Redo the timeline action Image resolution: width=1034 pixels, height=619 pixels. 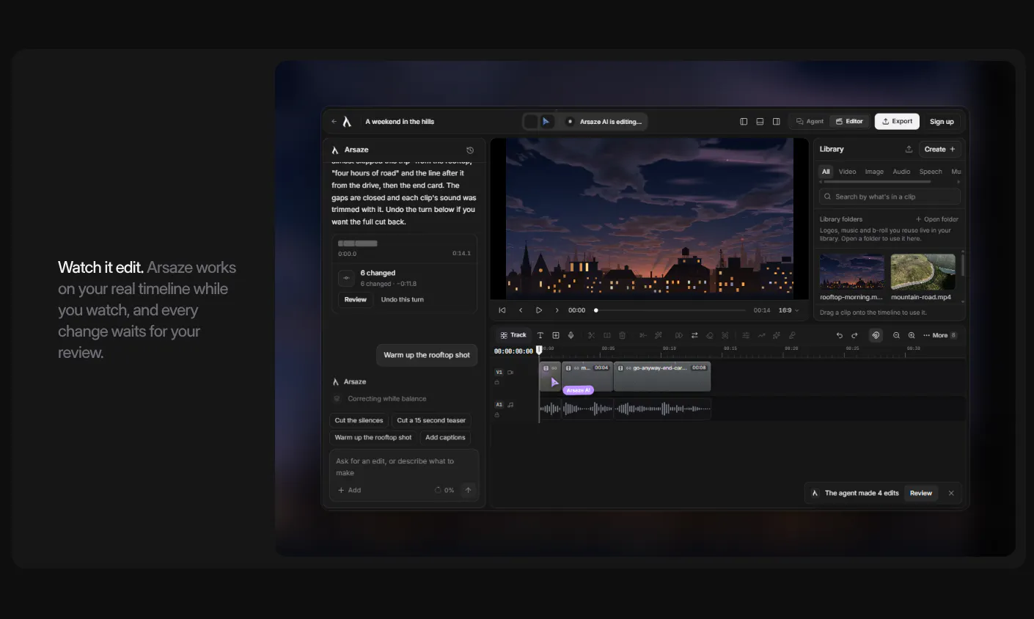pos(854,335)
